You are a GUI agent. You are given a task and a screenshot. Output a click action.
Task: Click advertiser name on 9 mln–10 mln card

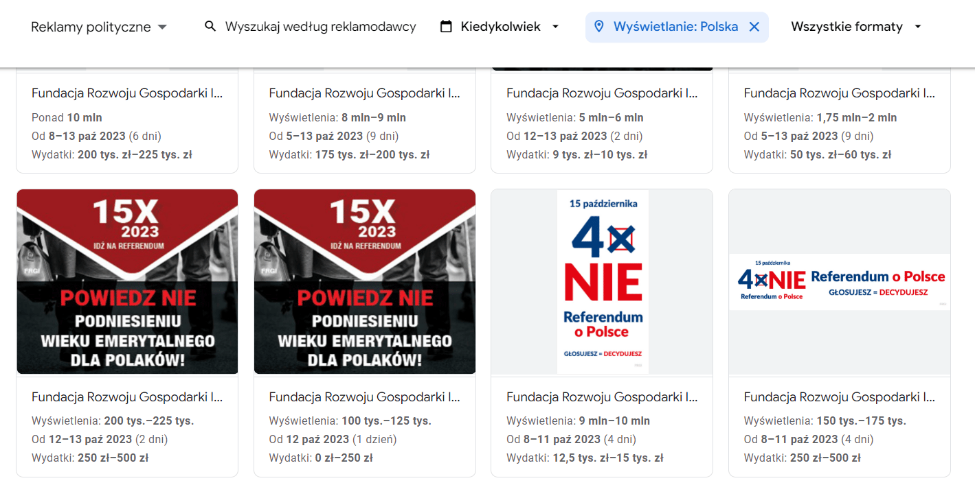click(602, 397)
